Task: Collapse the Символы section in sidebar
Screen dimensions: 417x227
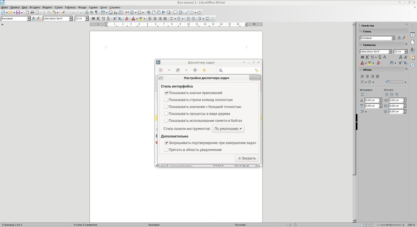Action: (x=361, y=45)
